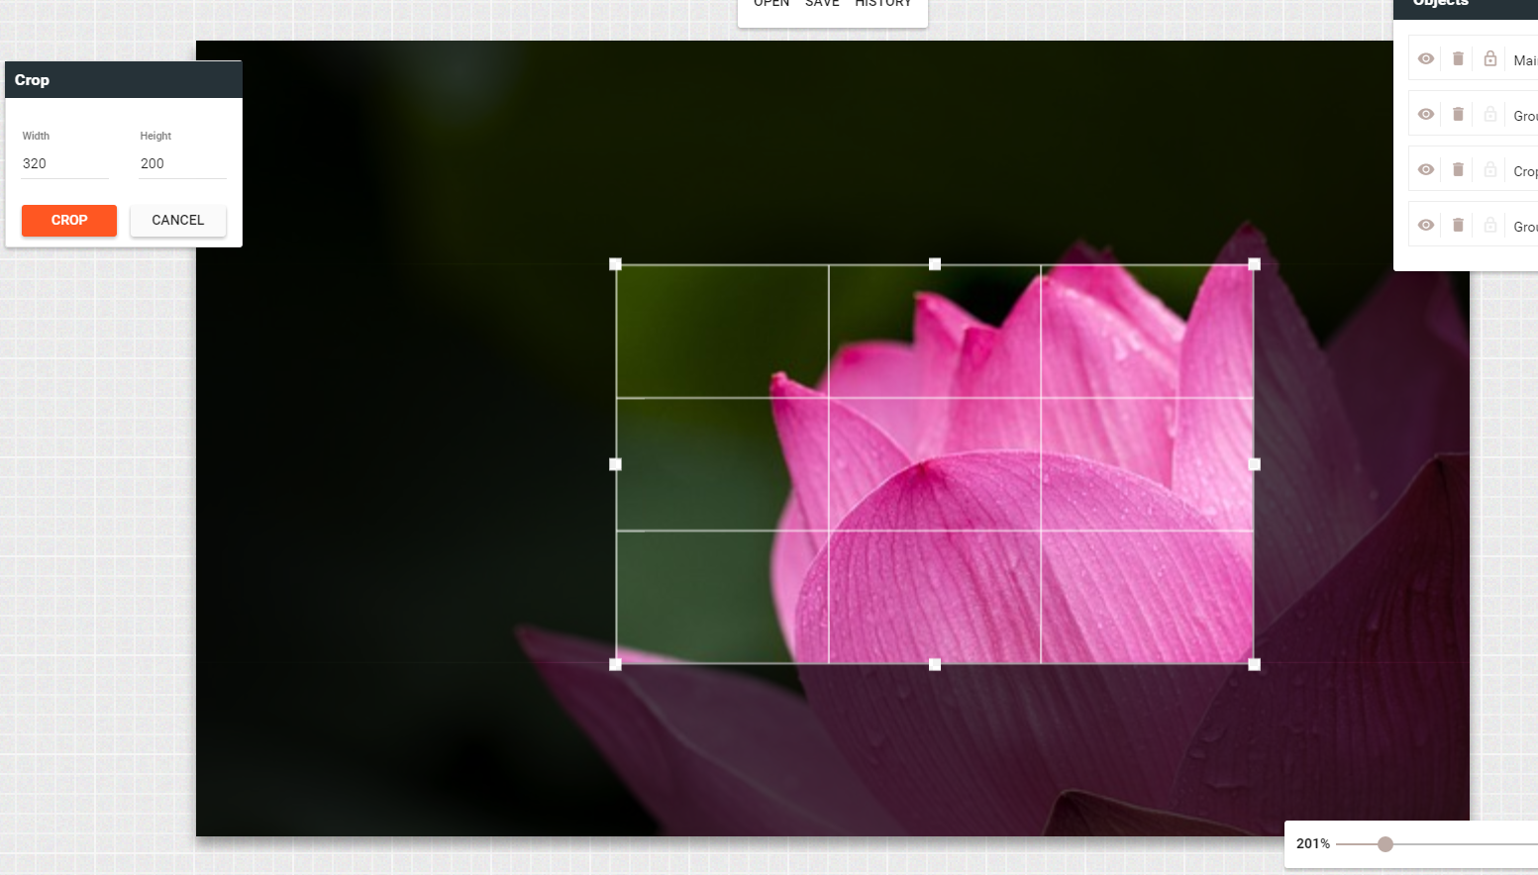Trash the Group layer directly below Main
Screen dimensions: 1538x875
1458,115
